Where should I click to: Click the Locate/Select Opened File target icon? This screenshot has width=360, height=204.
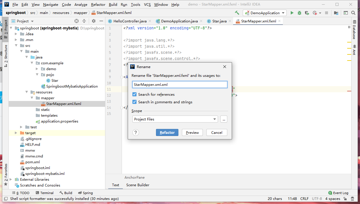tap(77, 21)
